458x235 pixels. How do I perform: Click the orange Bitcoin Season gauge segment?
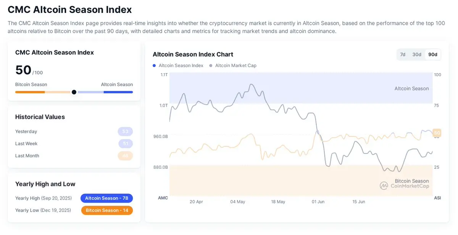coord(30,92)
